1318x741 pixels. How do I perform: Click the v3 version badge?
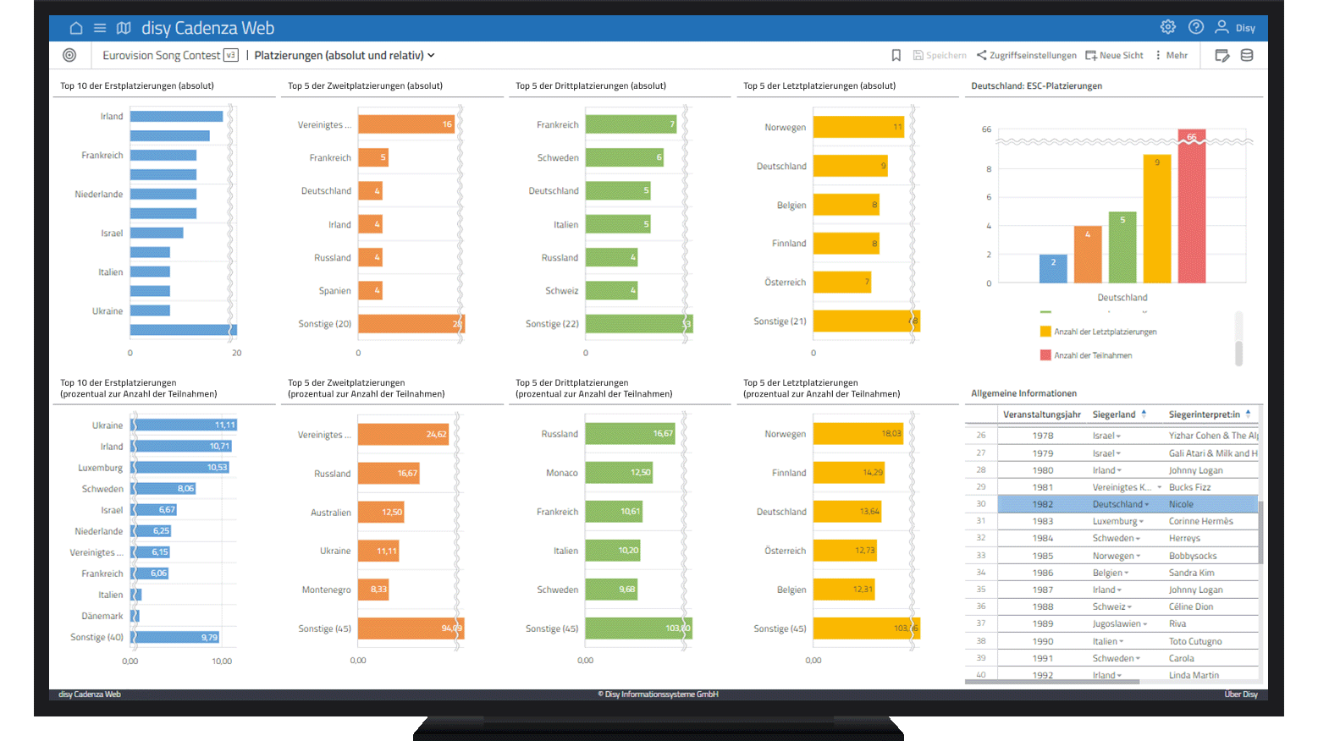coord(230,55)
